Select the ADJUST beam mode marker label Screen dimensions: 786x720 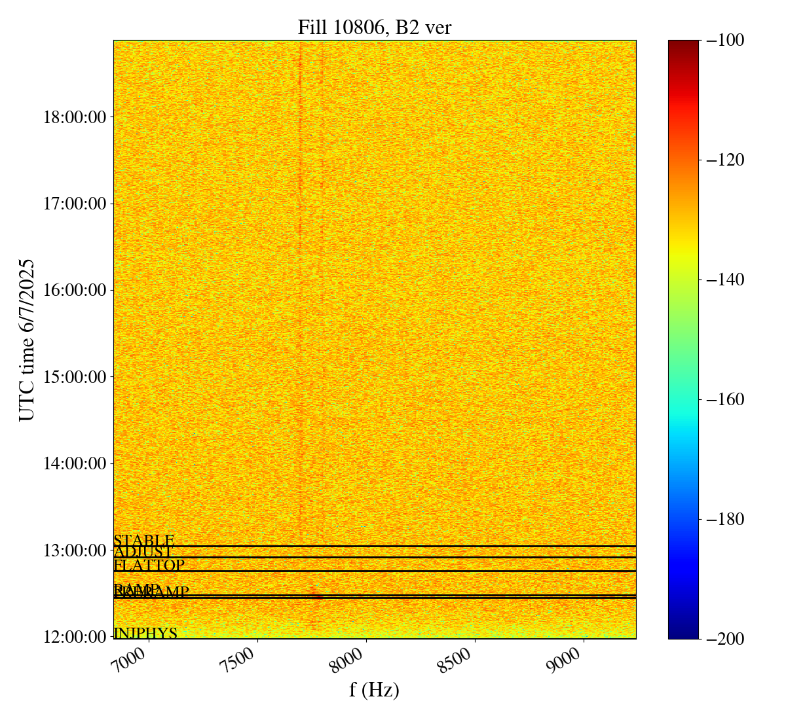click(x=143, y=552)
